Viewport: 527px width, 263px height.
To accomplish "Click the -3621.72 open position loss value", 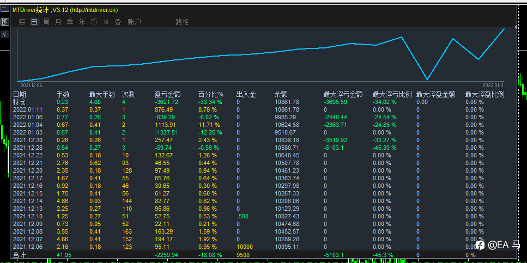I will [166, 102].
